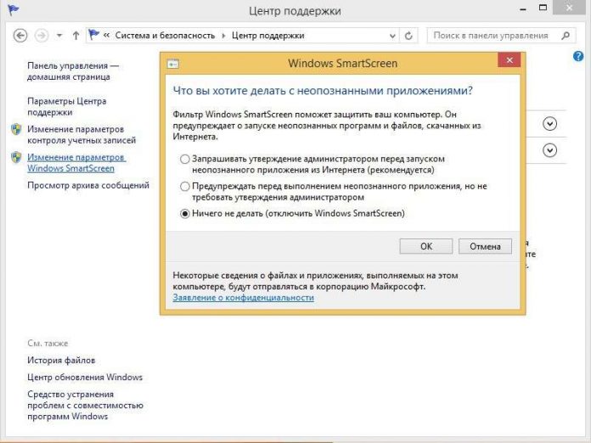Click the Отмена button
The width and height of the screenshot is (591, 443).
[x=485, y=246]
